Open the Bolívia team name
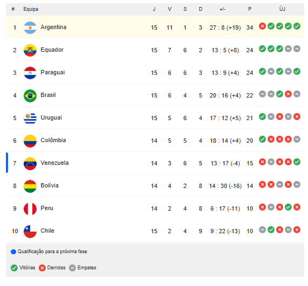Viewport: 308px width, 286px height. (50, 185)
